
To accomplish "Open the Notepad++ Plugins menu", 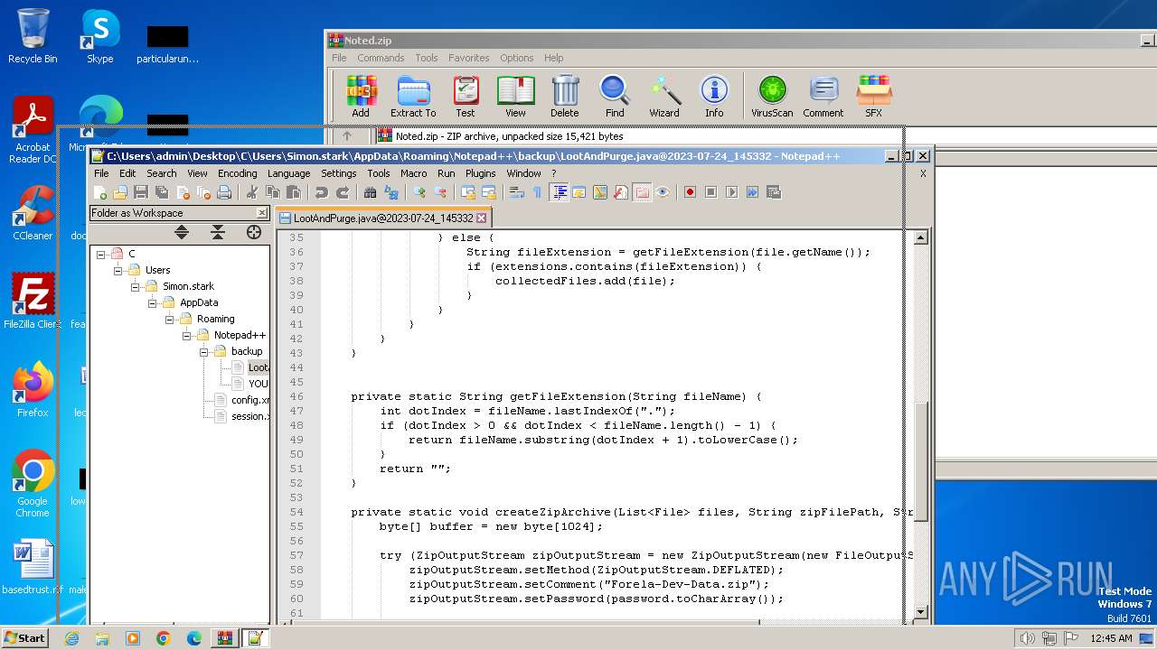I will tap(481, 173).
